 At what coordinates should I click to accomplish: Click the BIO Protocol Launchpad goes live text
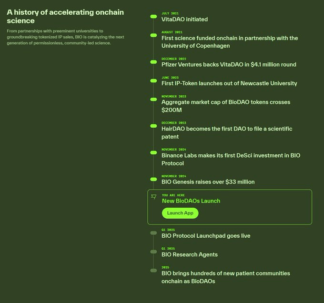point(206,236)
